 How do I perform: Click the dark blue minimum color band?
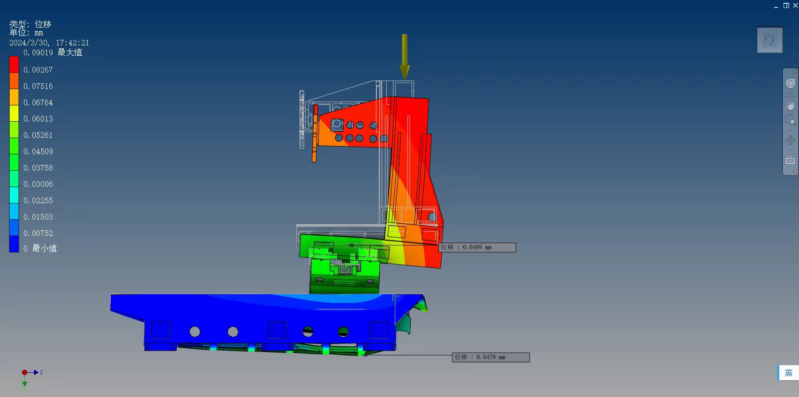(x=14, y=244)
